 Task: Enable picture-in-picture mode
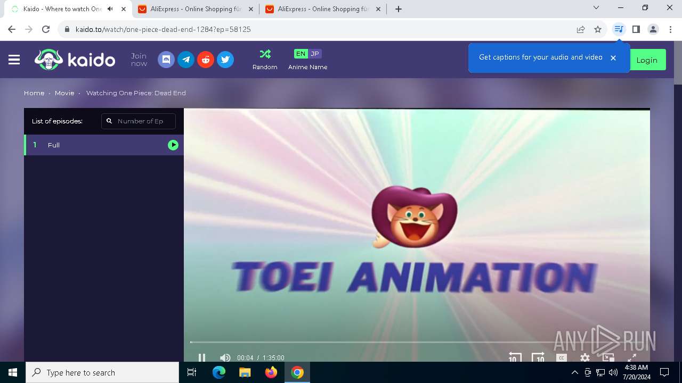pos(608,357)
